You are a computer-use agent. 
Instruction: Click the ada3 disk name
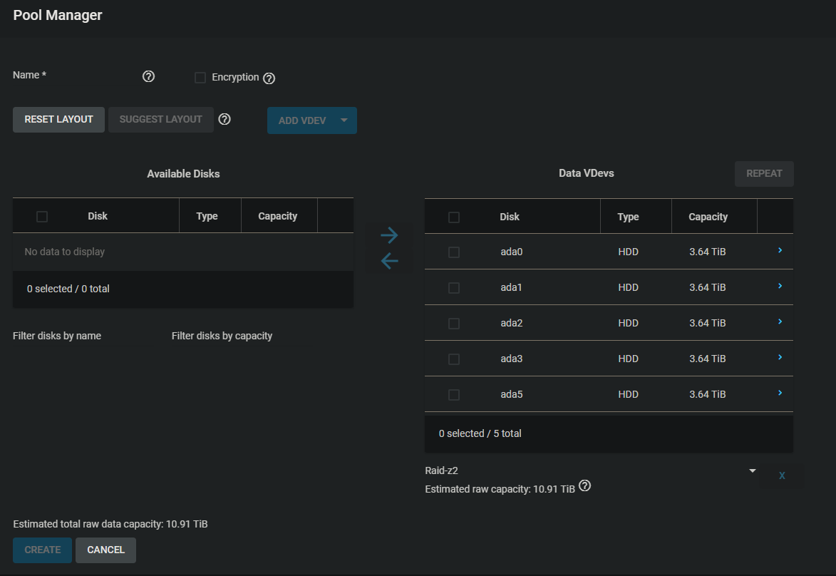coord(511,359)
